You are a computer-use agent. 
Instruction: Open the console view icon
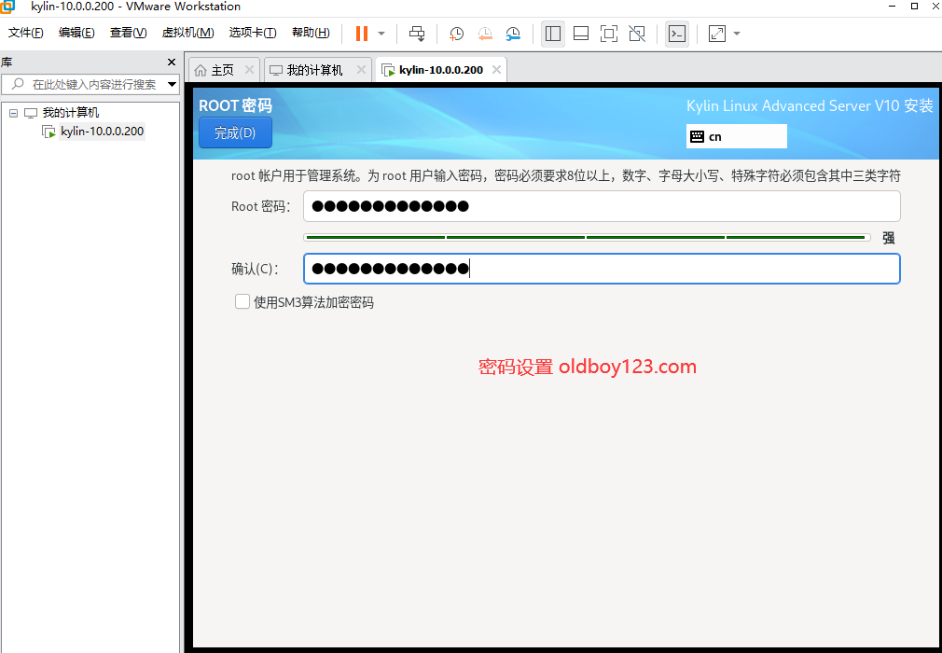click(x=677, y=34)
